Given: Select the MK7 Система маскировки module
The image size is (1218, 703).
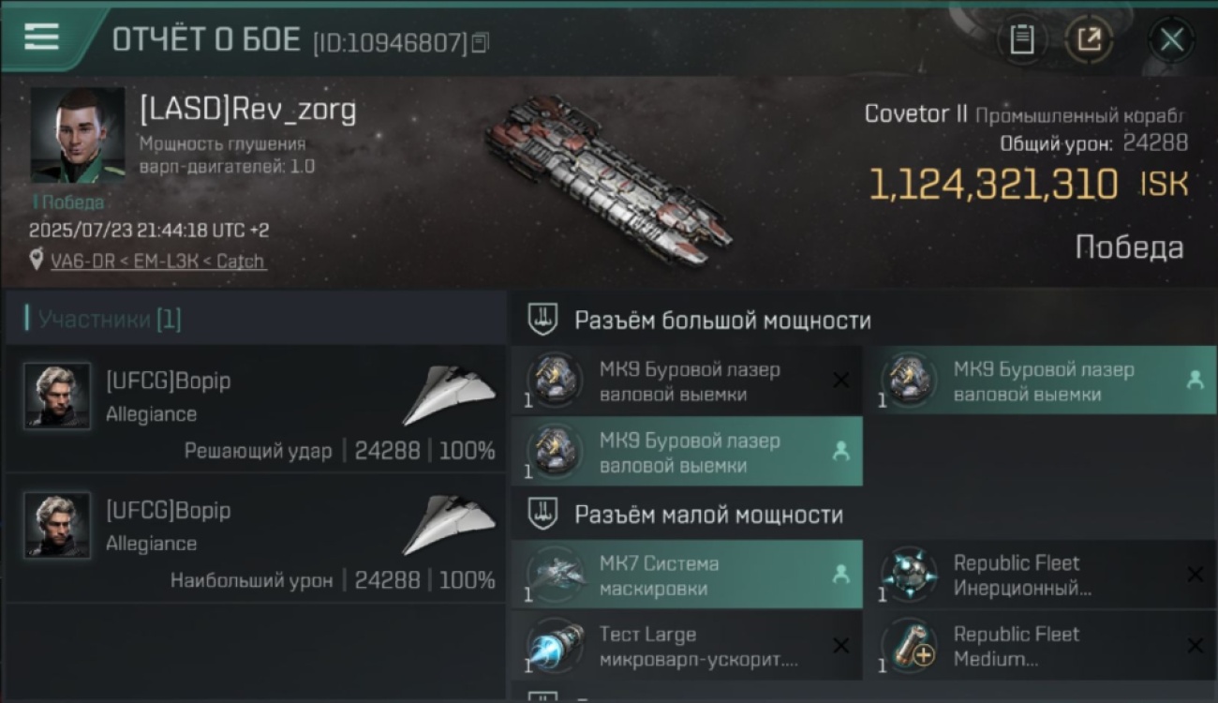Looking at the screenshot, I should click(x=687, y=575).
